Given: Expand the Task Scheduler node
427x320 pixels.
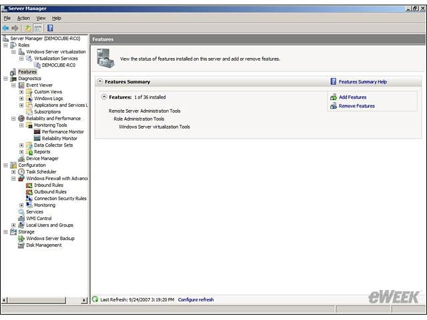Looking at the screenshot, I should coord(13,172).
